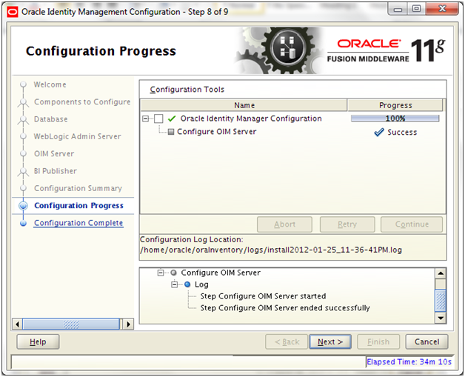Image resolution: width=465 pixels, height=377 pixels.
Task: Click the green checkmark beside Oracle Identity Manager Configuration
Action: click(172, 119)
